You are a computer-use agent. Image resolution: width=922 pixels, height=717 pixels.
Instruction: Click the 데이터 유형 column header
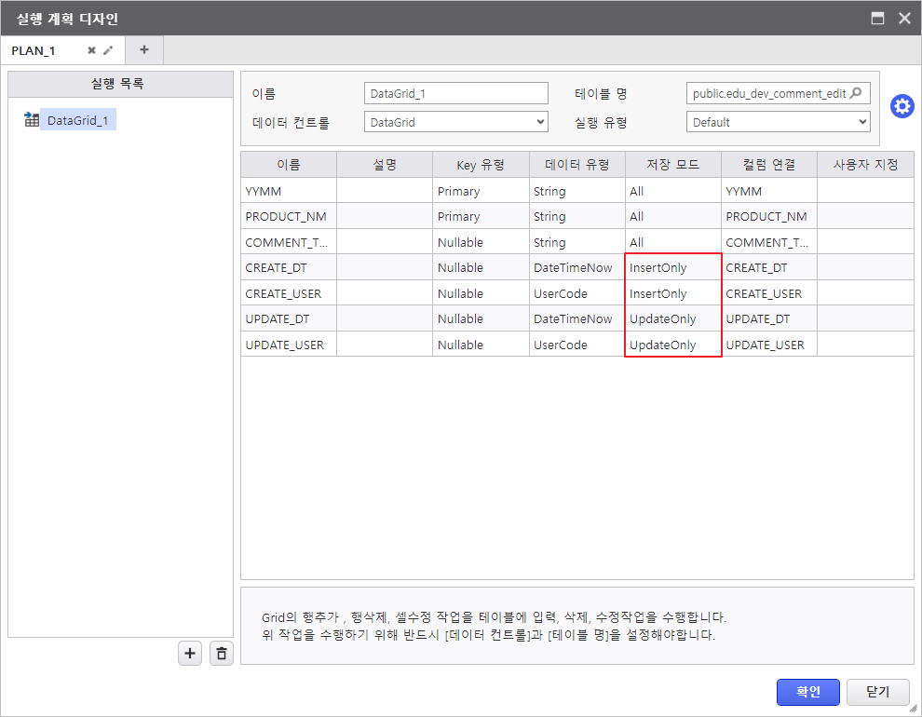point(576,165)
